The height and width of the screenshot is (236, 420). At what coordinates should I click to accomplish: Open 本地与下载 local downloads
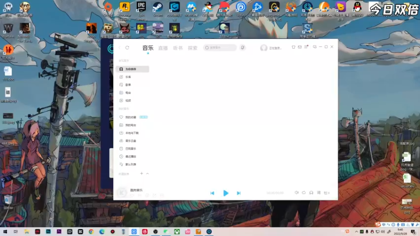(x=132, y=133)
